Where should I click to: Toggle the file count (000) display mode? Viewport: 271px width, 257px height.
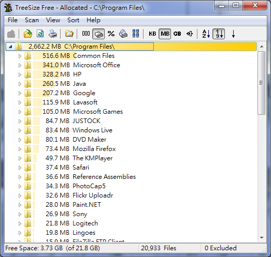[x=86, y=34]
